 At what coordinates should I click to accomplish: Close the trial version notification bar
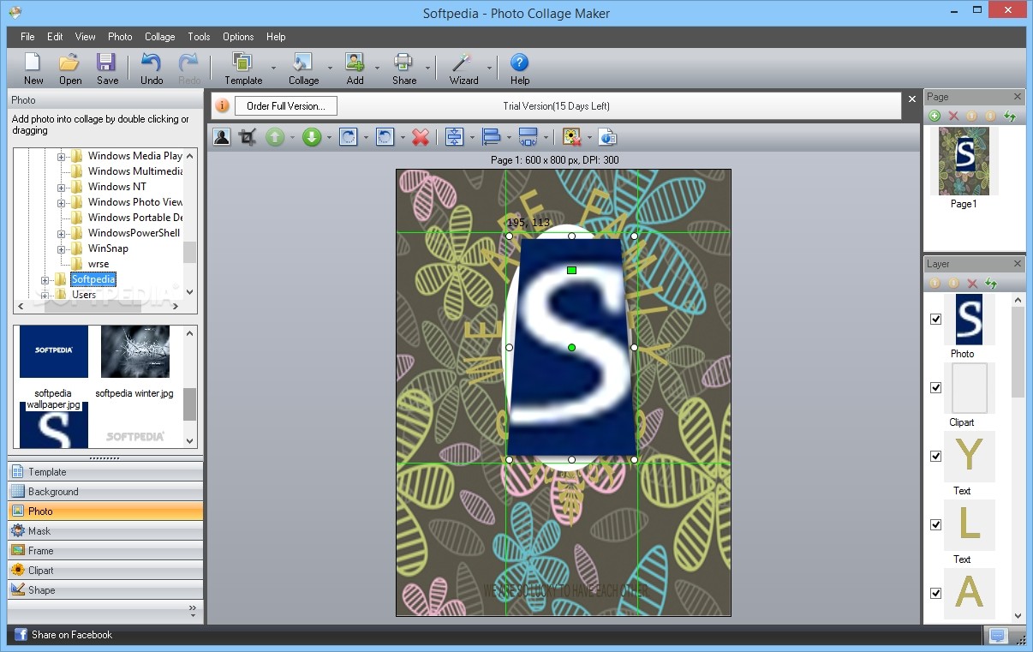coord(912,100)
